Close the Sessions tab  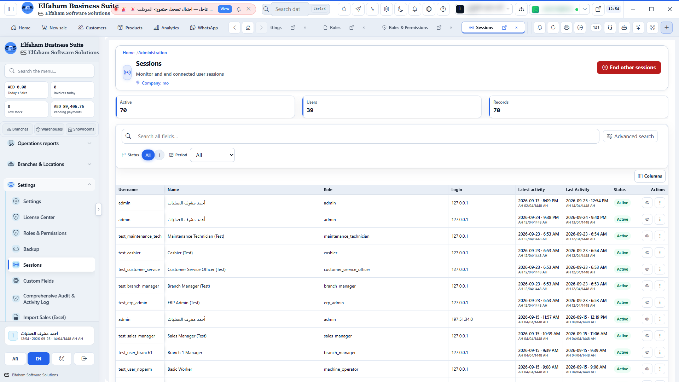pos(516,28)
